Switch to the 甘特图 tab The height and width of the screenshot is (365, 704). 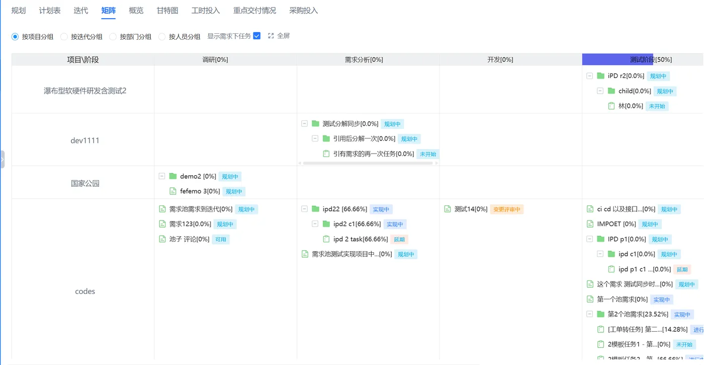pyautogui.click(x=167, y=11)
